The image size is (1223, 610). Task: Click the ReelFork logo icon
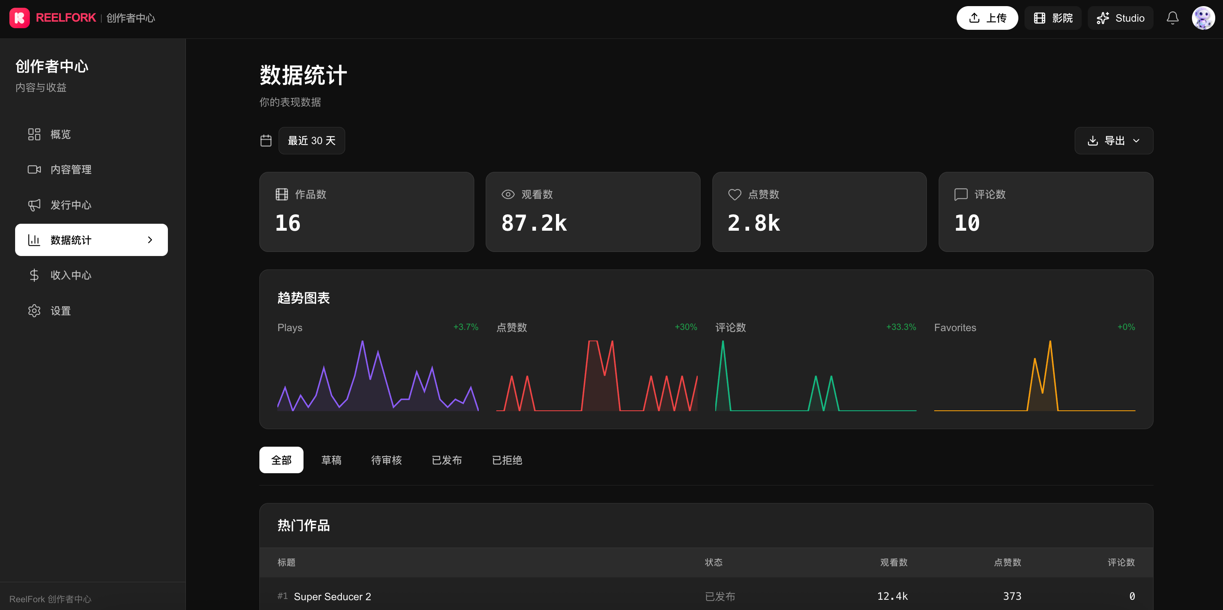tap(20, 18)
